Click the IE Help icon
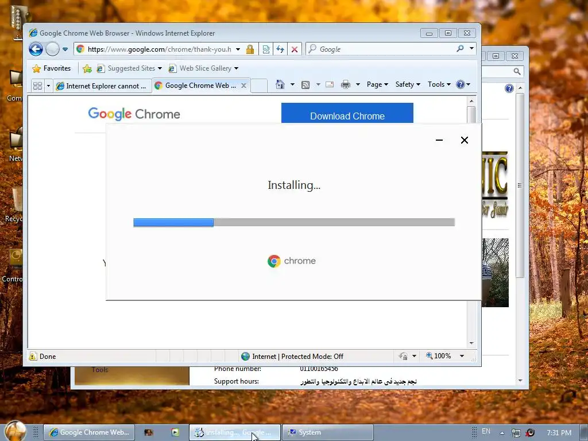Screen dimensions: 588x441 [460, 84]
